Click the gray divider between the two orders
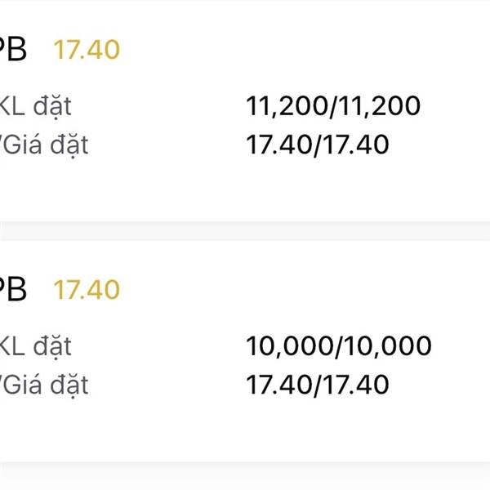490x490 pixels. pos(245,231)
